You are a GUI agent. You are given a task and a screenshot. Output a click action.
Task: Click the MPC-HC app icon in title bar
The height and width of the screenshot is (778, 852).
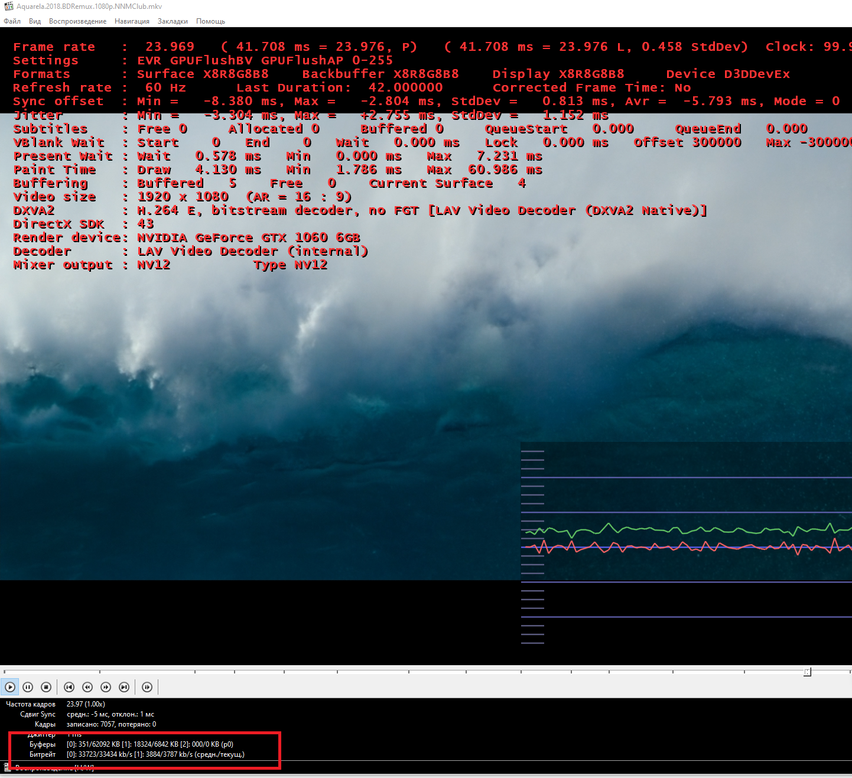[x=8, y=6]
